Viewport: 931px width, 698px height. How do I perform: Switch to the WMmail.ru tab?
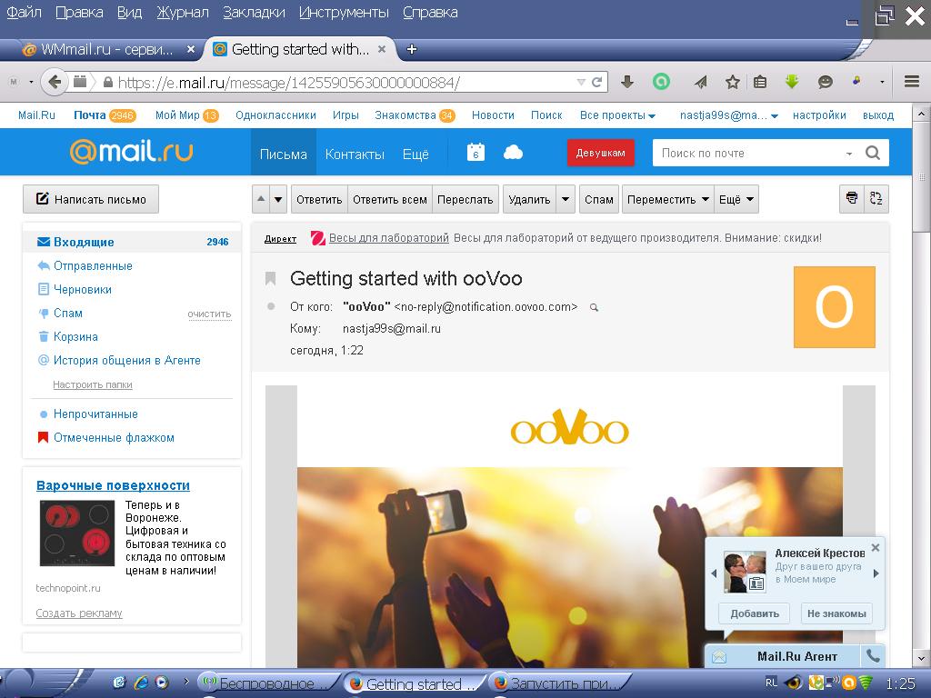tap(105, 49)
